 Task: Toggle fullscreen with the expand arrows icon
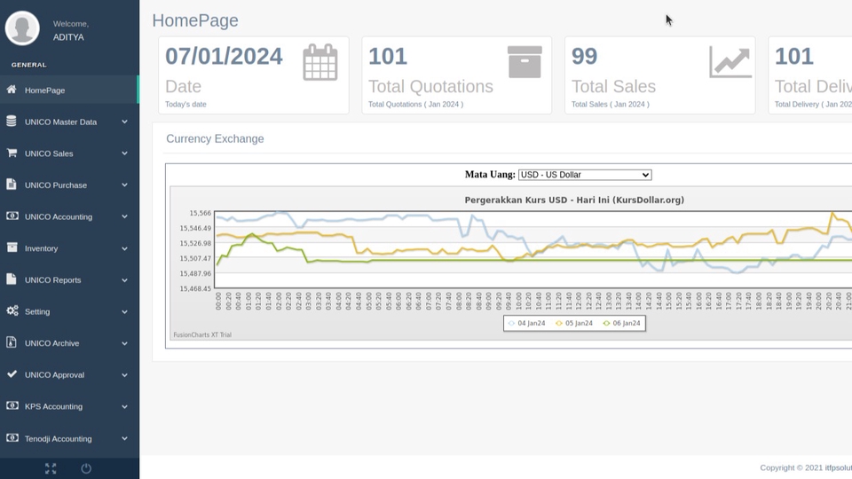tap(51, 468)
